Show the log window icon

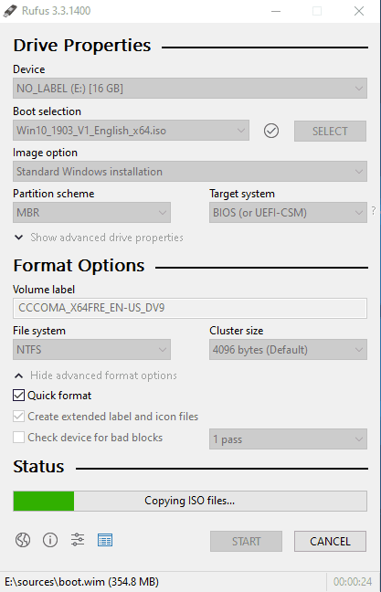click(x=105, y=540)
